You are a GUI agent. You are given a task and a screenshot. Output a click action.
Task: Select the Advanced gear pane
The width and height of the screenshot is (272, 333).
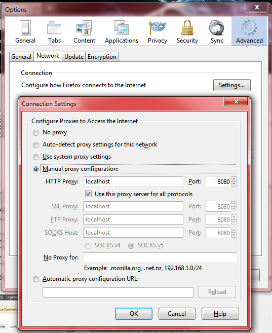click(x=249, y=31)
